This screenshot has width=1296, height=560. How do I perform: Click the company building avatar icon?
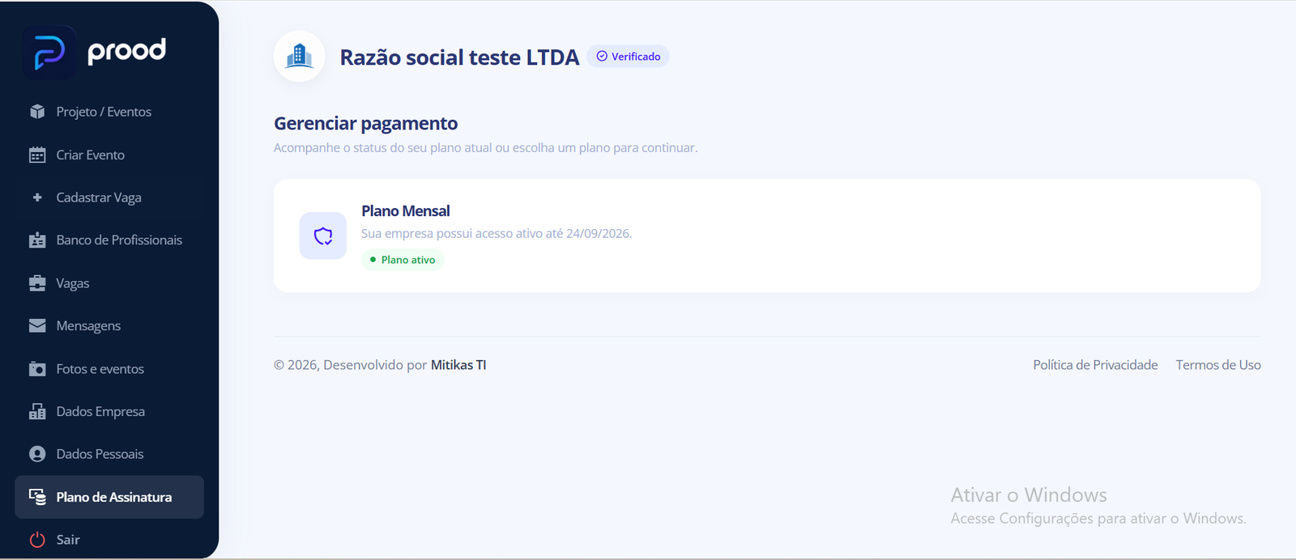click(x=299, y=56)
